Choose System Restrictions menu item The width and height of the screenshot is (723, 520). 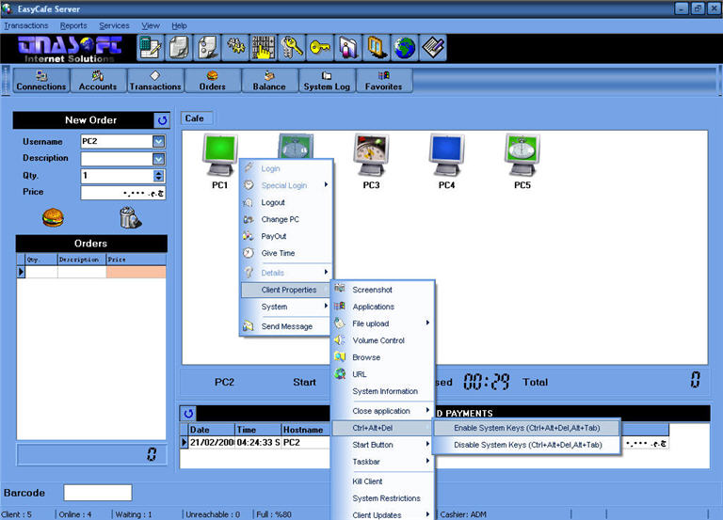coord(383,498)
